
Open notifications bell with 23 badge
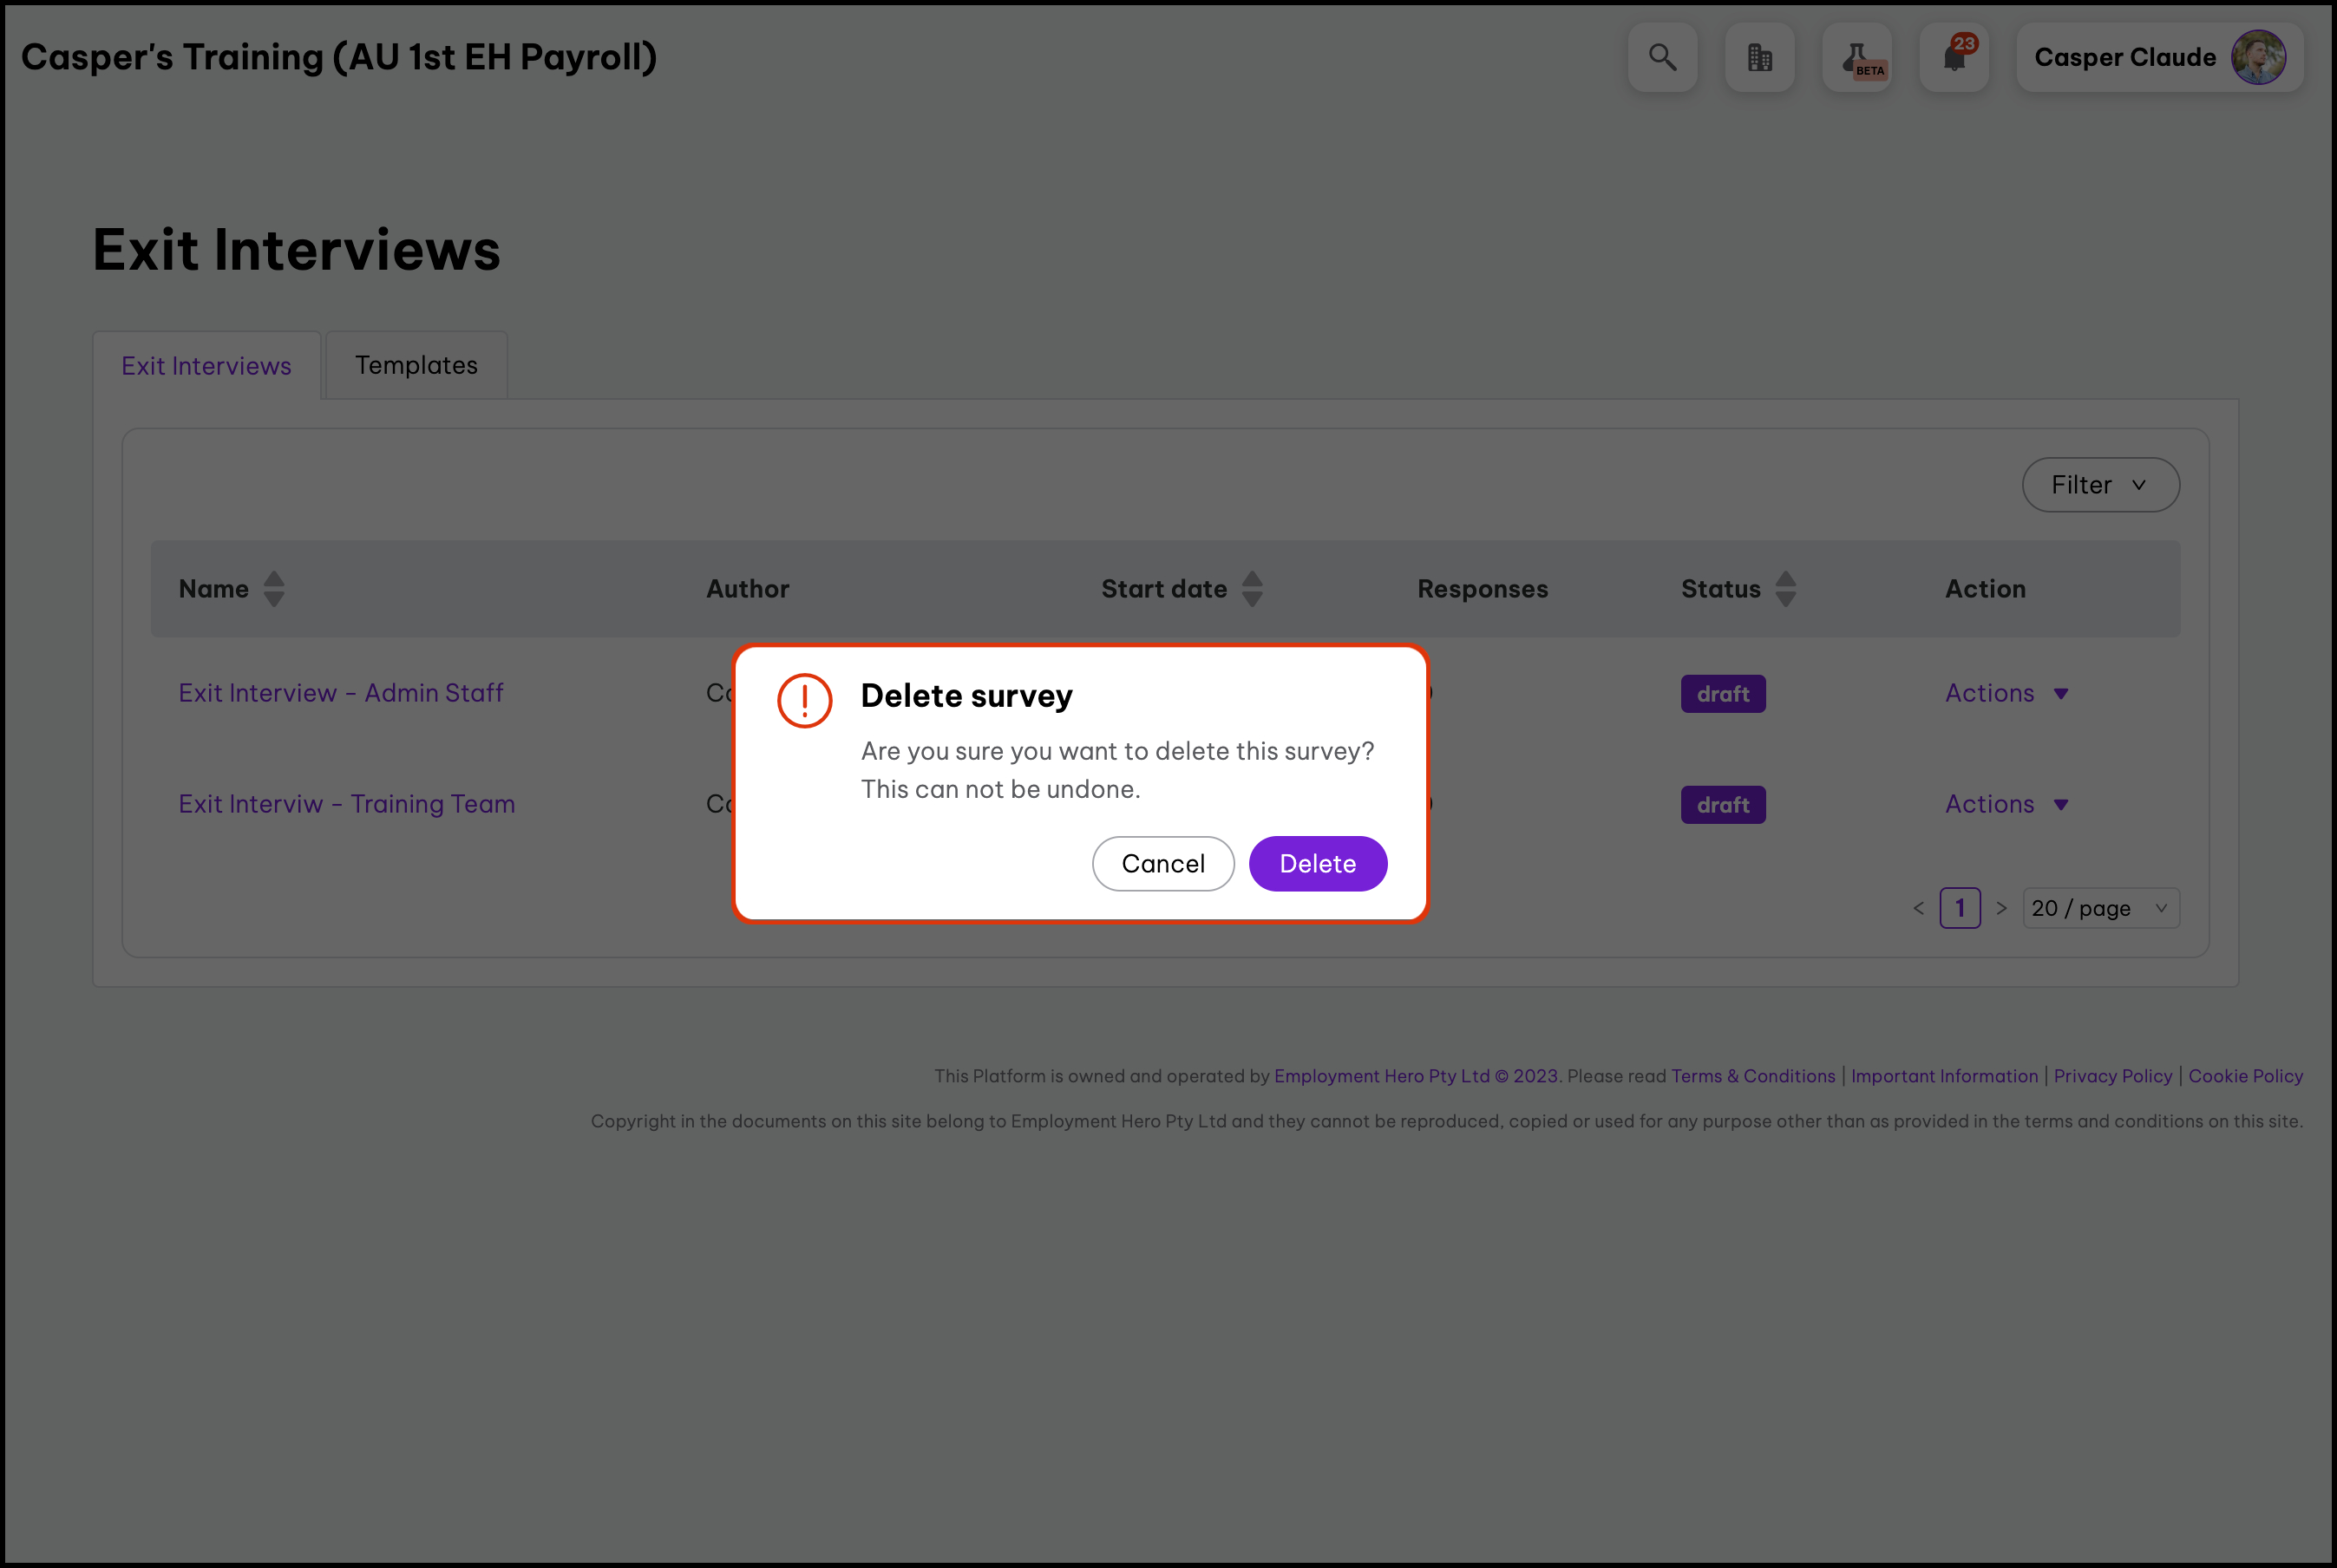point(1954,58)
